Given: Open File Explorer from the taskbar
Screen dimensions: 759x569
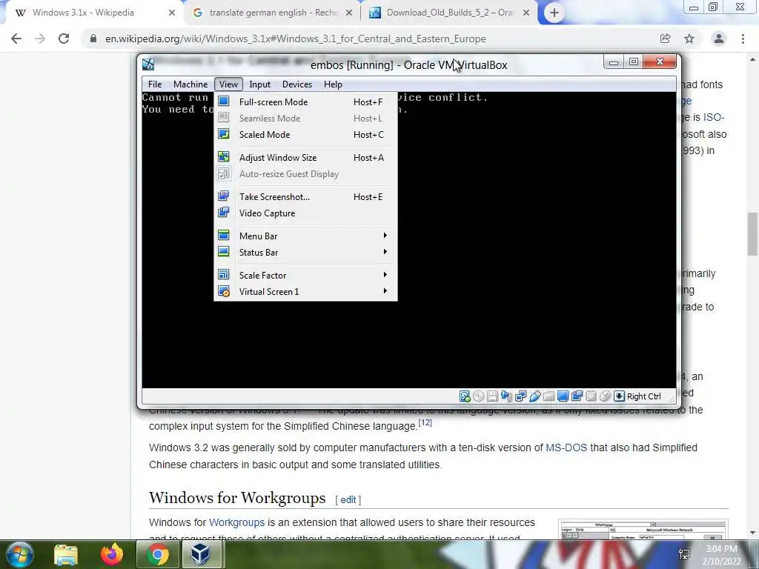Looking at the screenshot, I should click(66, 555).
